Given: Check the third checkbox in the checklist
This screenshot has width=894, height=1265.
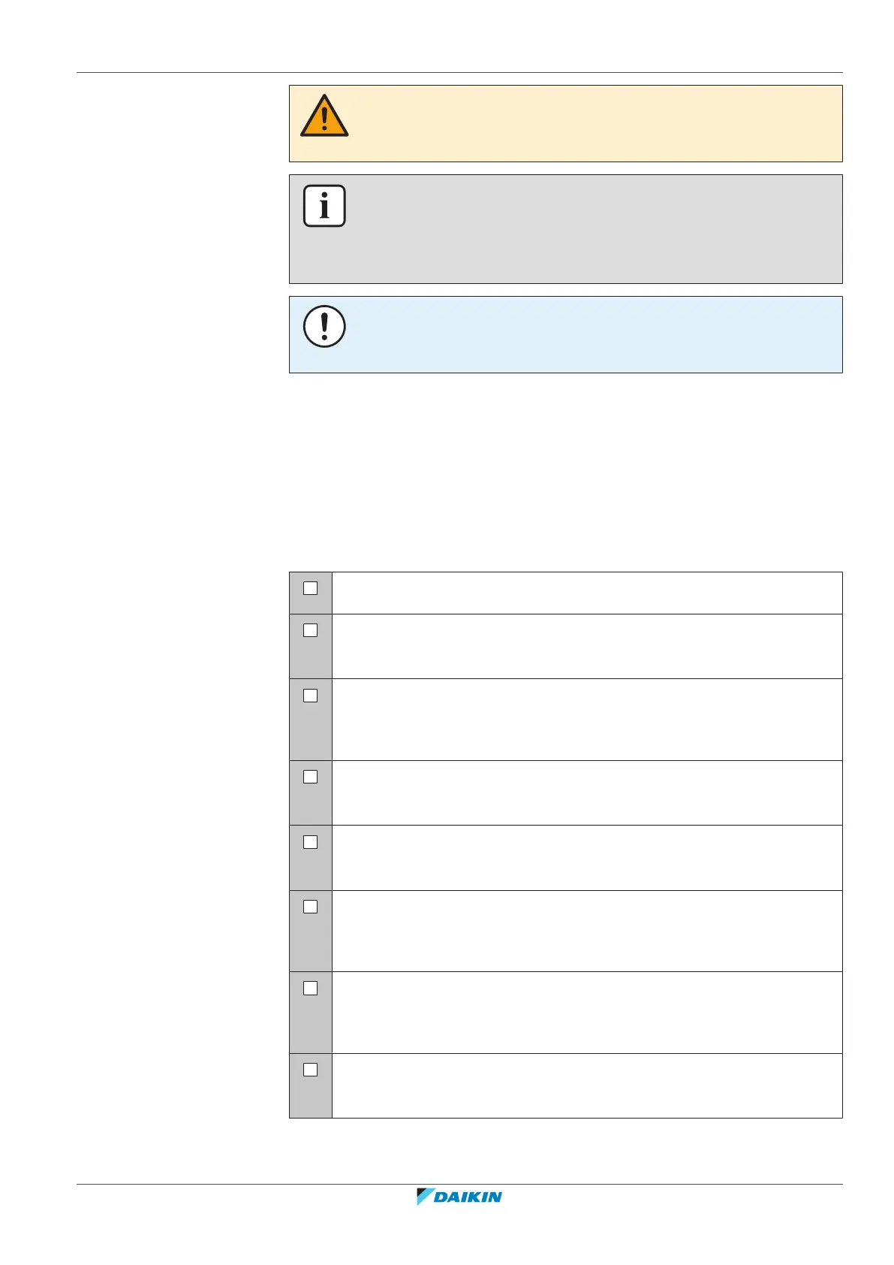Looking at the screenshot, I should (x=310, y=696).
